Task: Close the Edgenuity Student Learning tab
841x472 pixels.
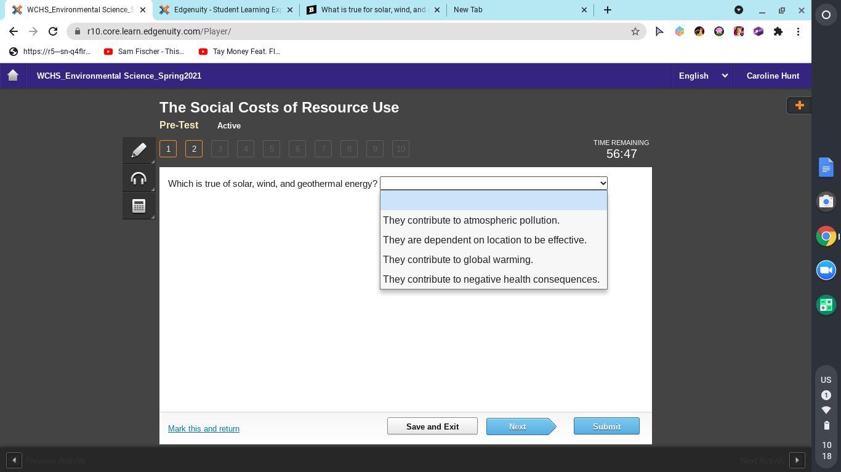Action: [x=290, y=10]
